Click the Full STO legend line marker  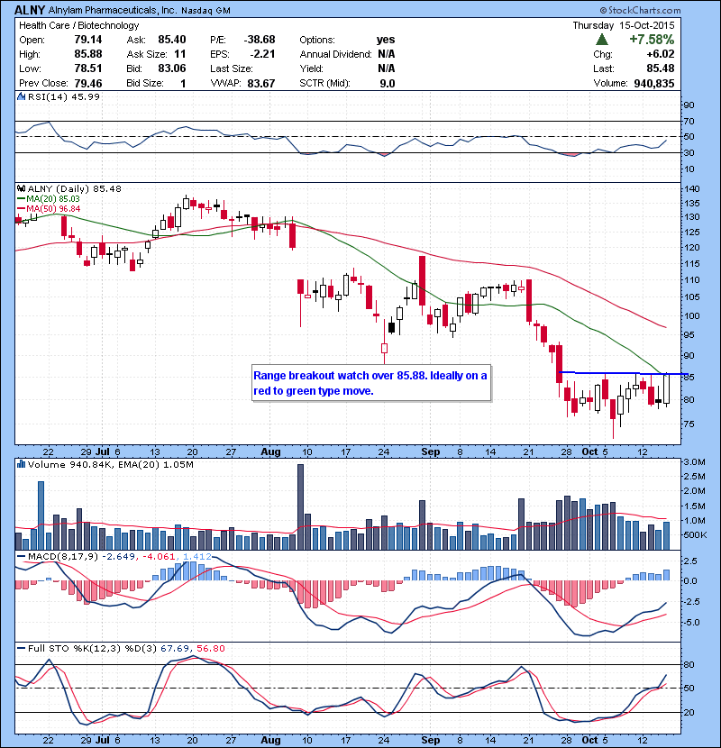[x=21, y=648]
